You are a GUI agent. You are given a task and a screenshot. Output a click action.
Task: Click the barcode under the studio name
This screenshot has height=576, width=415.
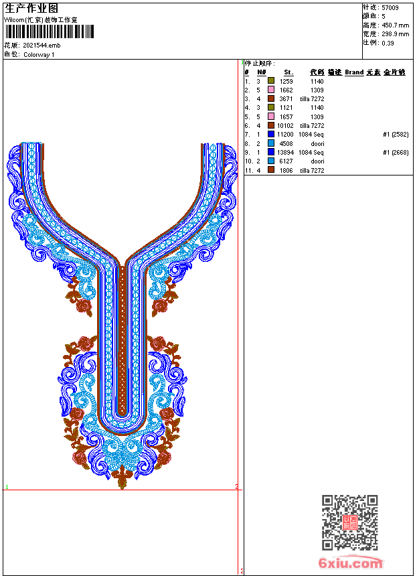coord(50,31)
